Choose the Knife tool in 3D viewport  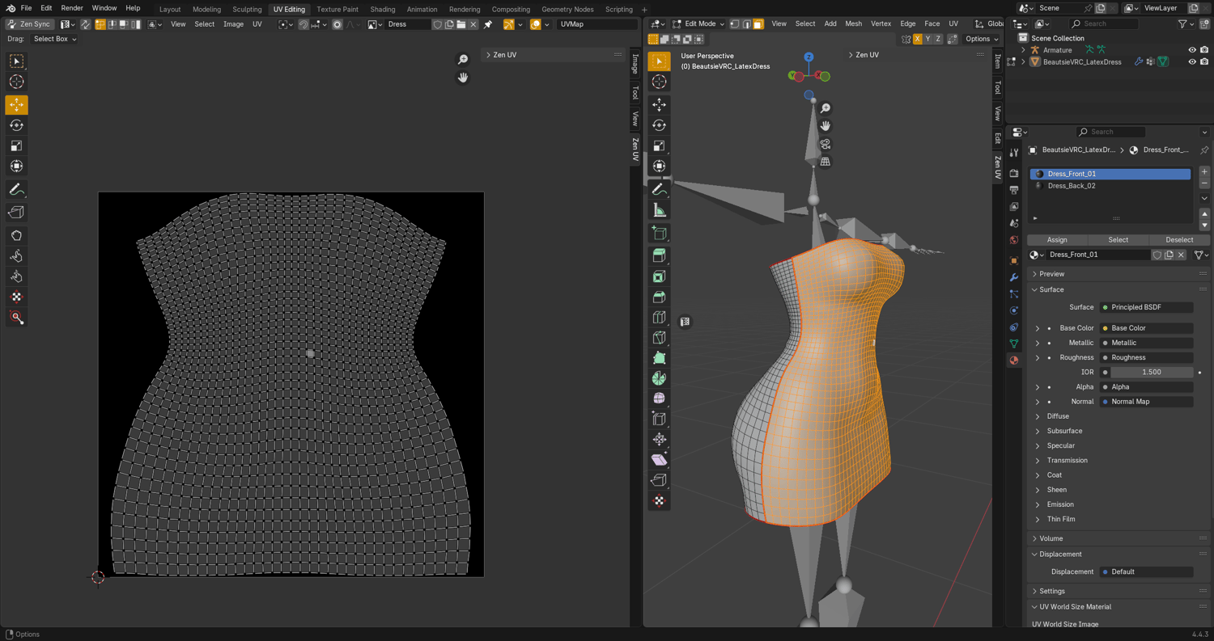tap(660, 338)
